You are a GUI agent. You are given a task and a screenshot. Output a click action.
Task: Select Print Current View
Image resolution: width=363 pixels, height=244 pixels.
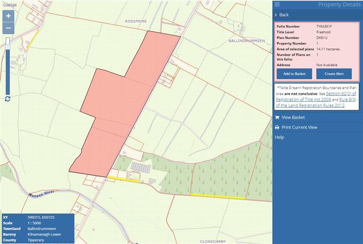(299, 127)
